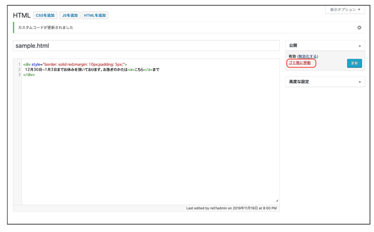Click line number 1 in the gutter

pyautogui.click(x=19, y=65)
